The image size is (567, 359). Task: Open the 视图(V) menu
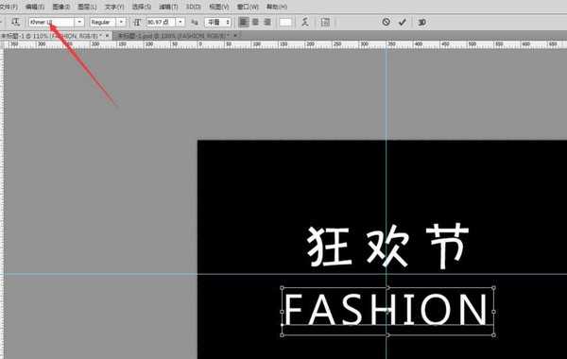pos(219,7)
